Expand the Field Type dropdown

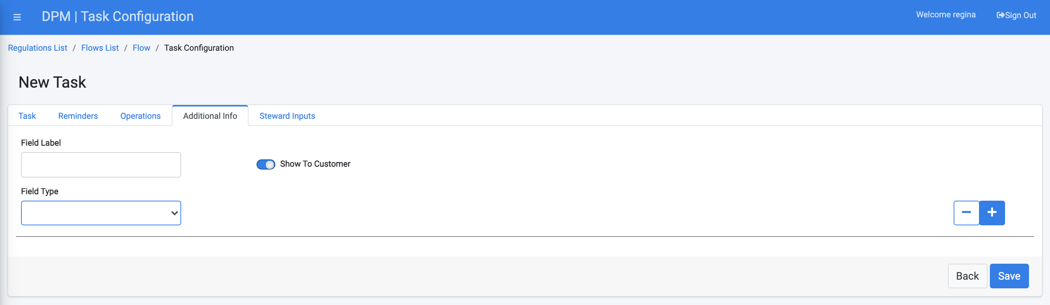pos(101,212)
